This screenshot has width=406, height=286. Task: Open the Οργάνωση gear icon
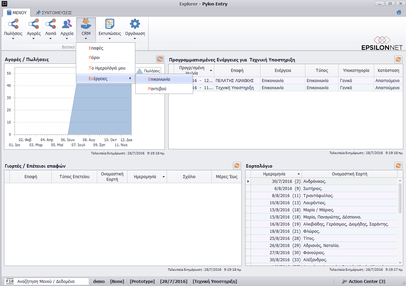[x=135, y=24]
